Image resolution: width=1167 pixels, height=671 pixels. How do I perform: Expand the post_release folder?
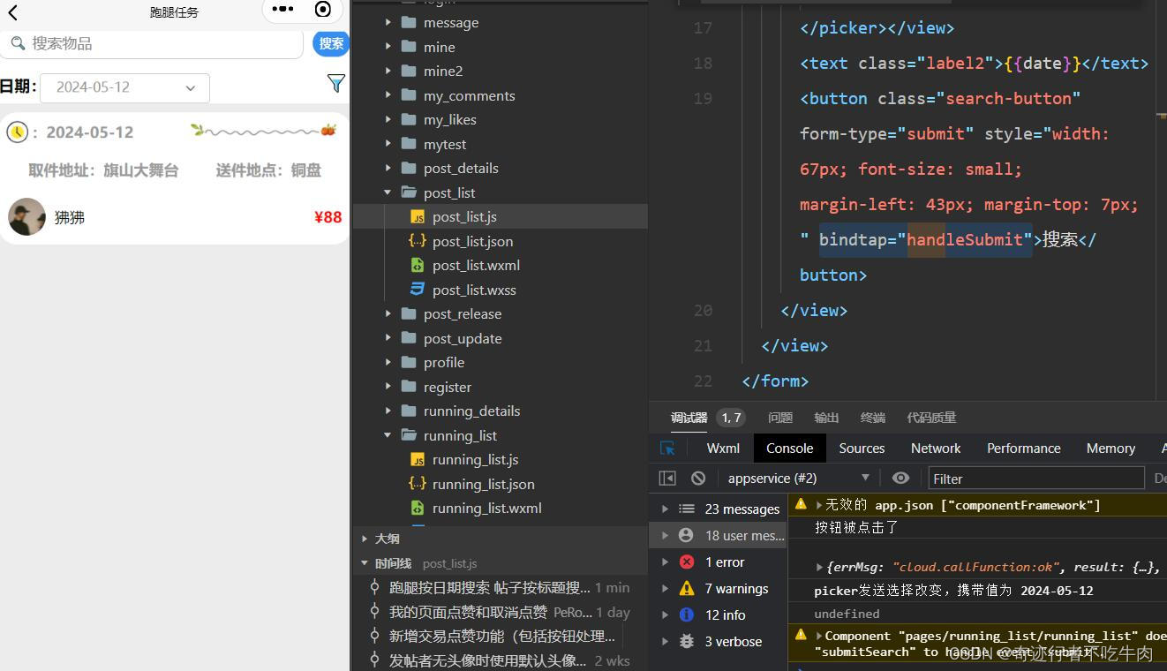[462, 313]
